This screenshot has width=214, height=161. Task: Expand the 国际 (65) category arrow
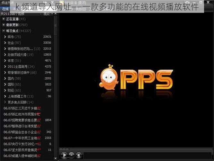[x=5, y=84]
